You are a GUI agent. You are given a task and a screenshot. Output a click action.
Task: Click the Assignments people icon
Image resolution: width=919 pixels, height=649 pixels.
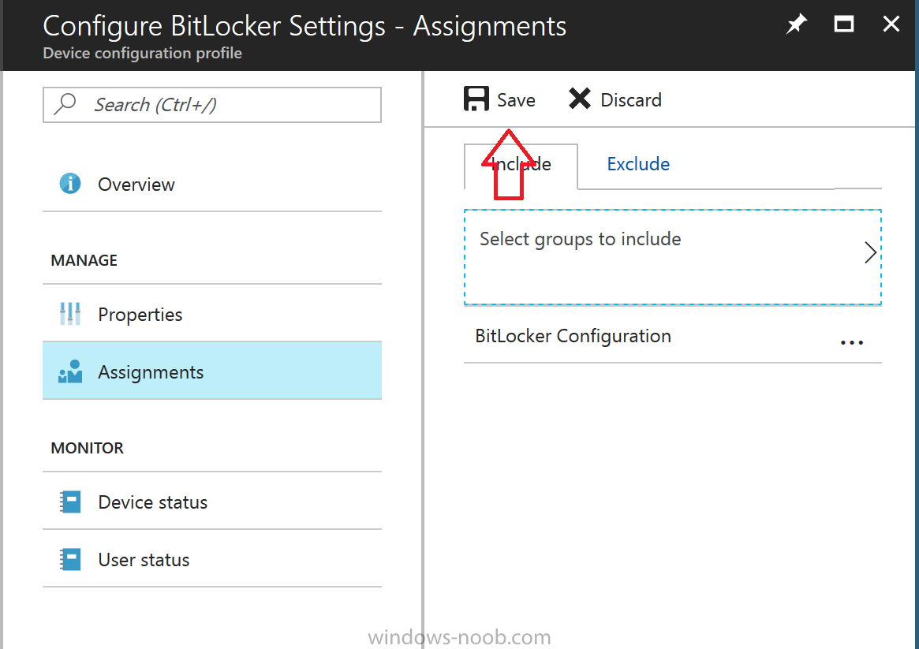[70, 372]
